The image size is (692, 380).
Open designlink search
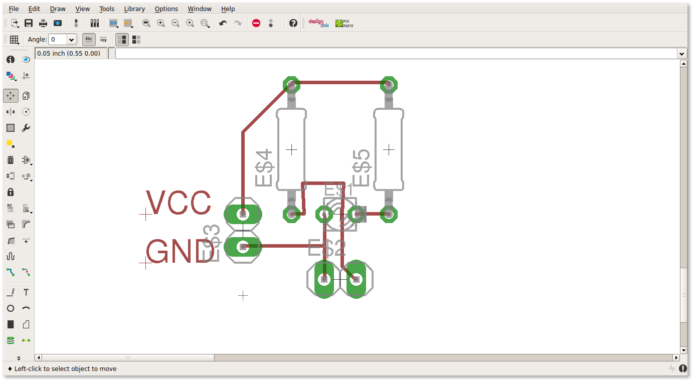click(x=318, y=23)
